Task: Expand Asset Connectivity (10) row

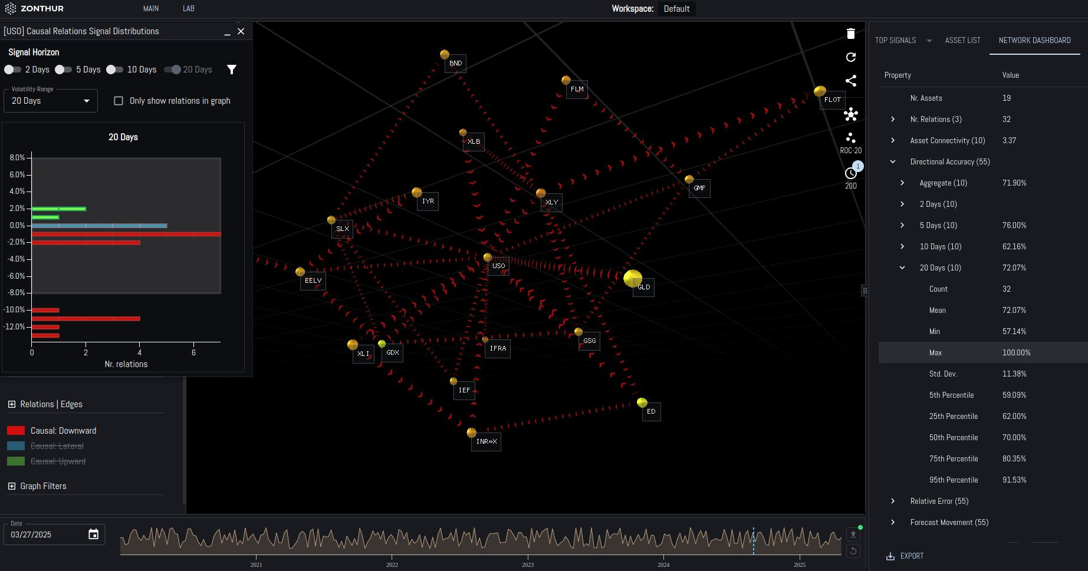Action: coord(893,140)
